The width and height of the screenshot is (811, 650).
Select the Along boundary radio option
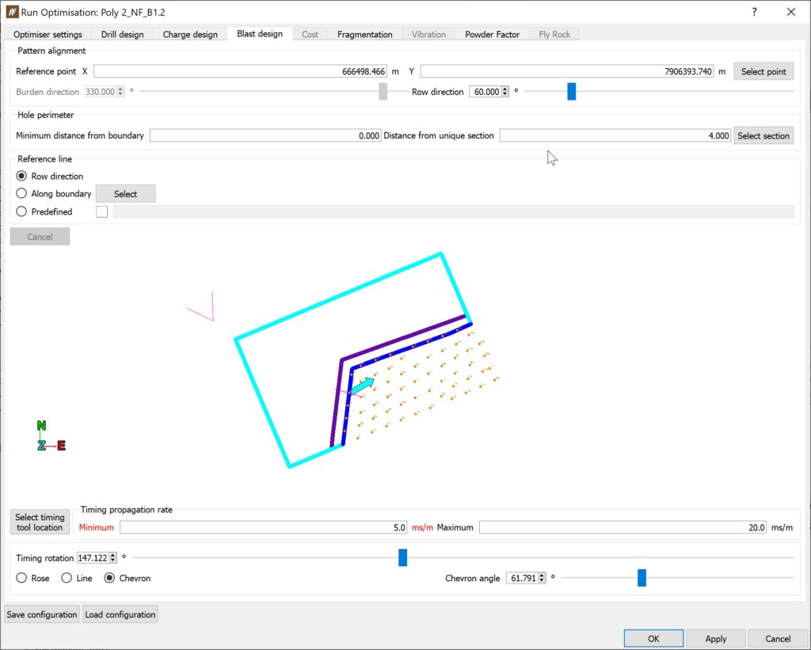click(x=21, y=193)
